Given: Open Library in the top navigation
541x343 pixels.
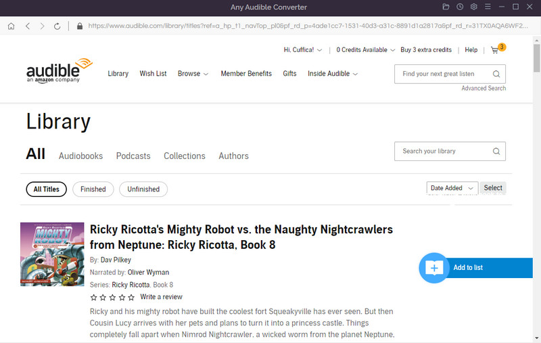Looking at the screenshot, I should click(118, 74).
